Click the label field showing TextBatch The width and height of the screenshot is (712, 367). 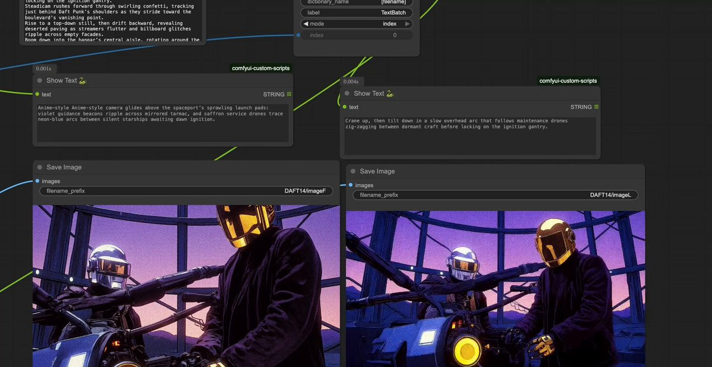point(357,12)
